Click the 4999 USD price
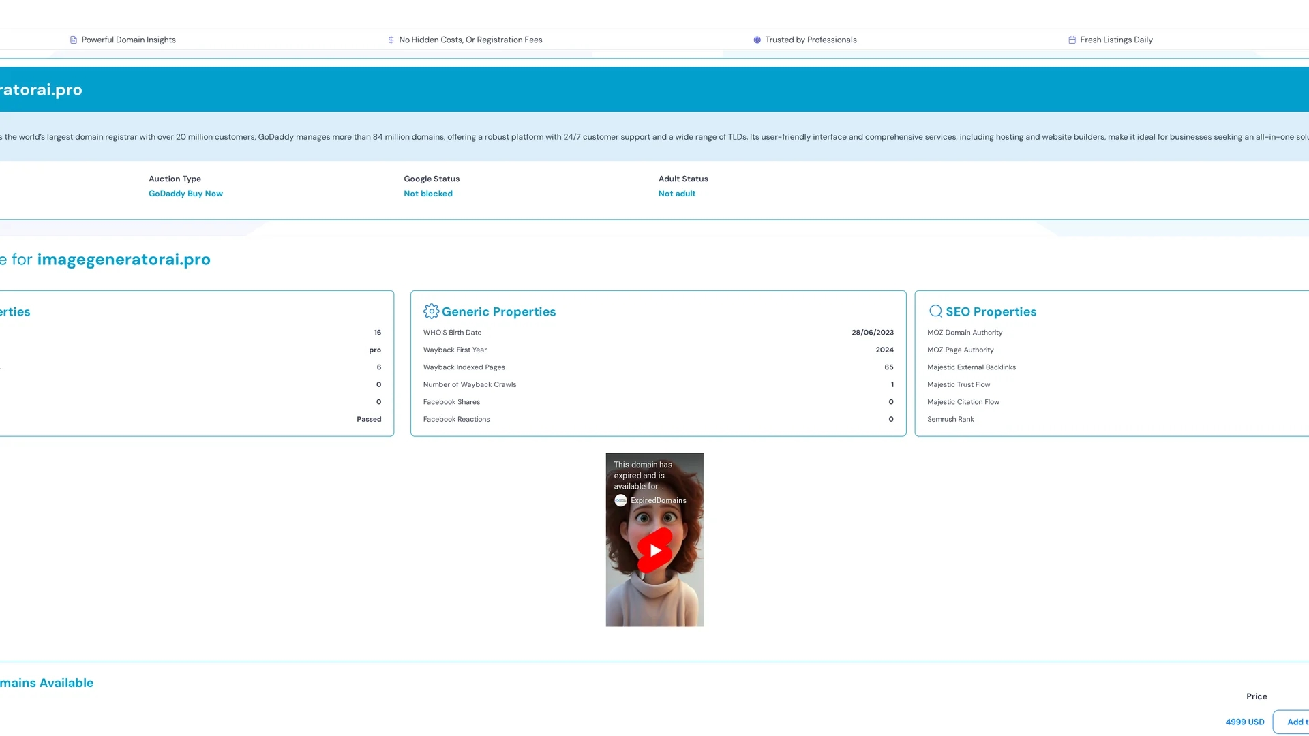 click(x=1245, y=722)
